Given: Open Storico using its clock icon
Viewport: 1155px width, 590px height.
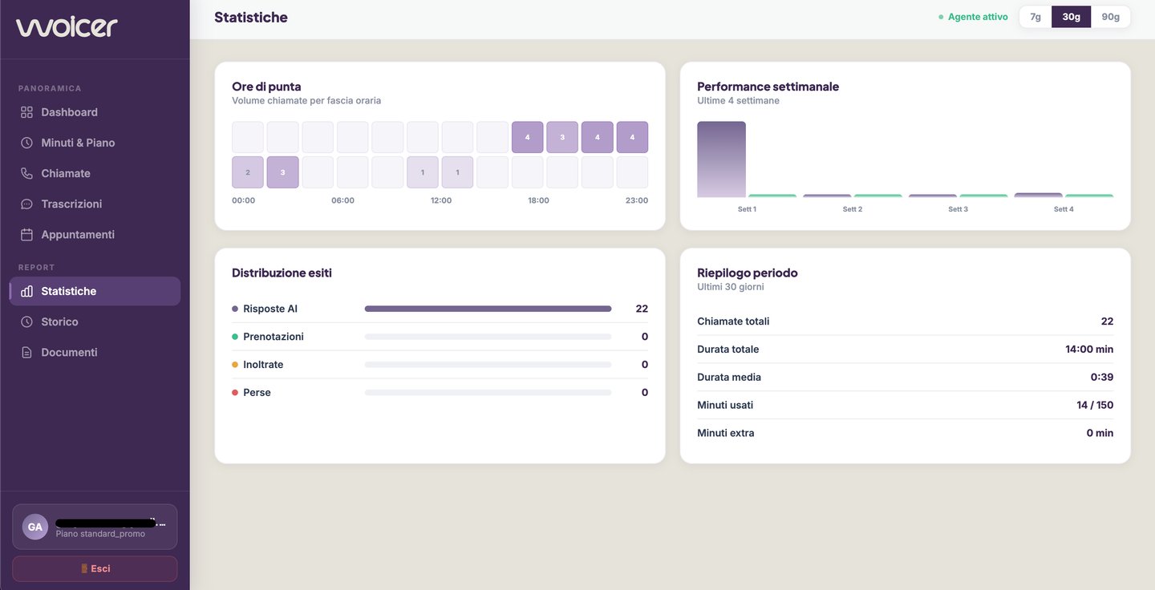Looking at the screenshot, I should click(x=26, y=321).
